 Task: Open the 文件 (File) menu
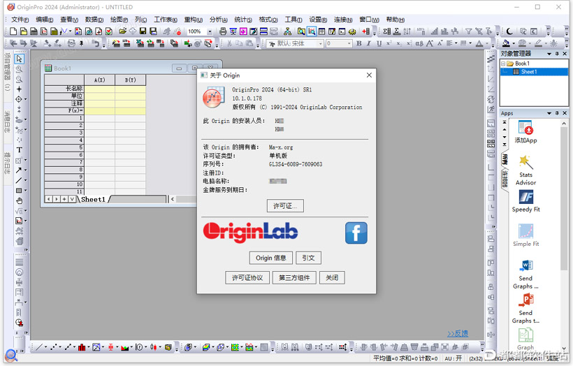(x=20, y=20)
